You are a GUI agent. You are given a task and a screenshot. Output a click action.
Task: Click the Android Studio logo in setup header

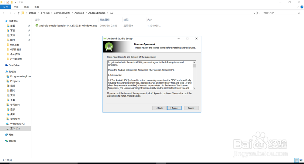(109, 47)
